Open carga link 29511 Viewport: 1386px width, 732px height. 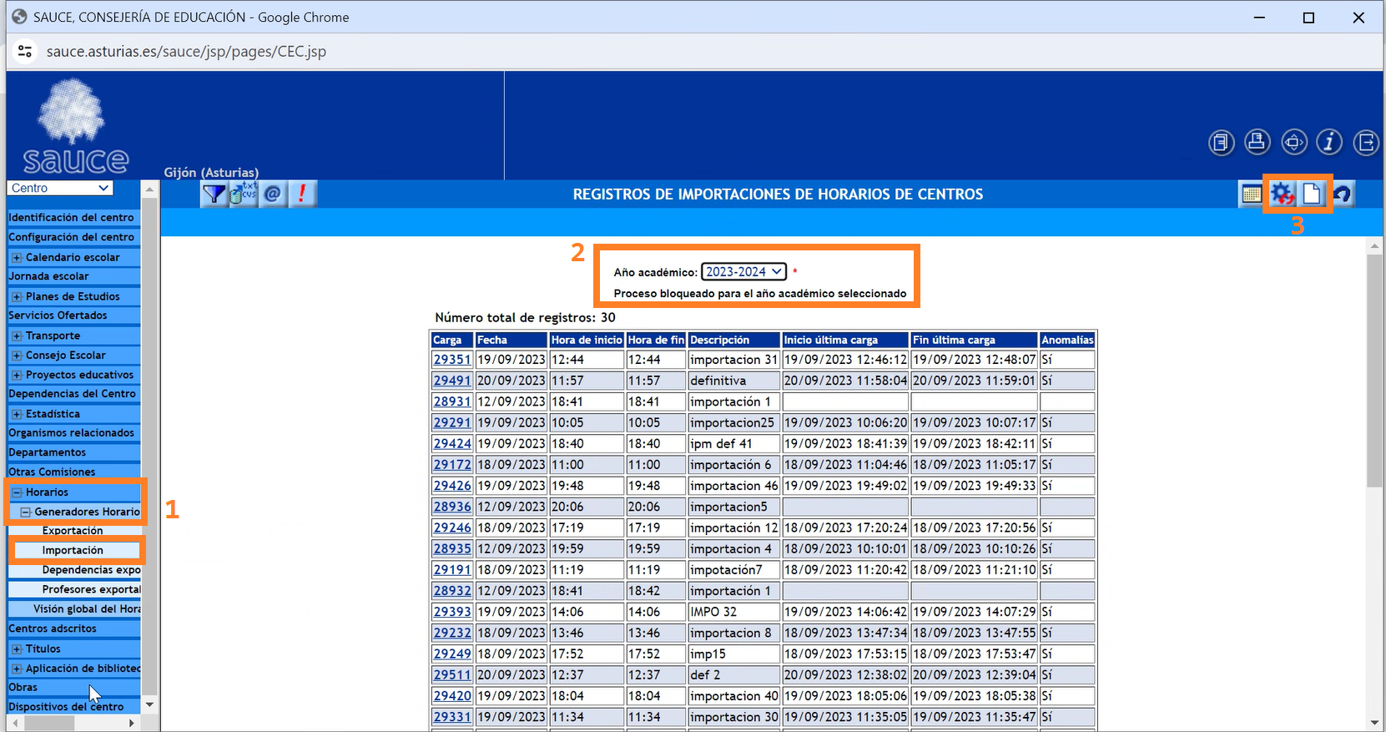[452, 675]
